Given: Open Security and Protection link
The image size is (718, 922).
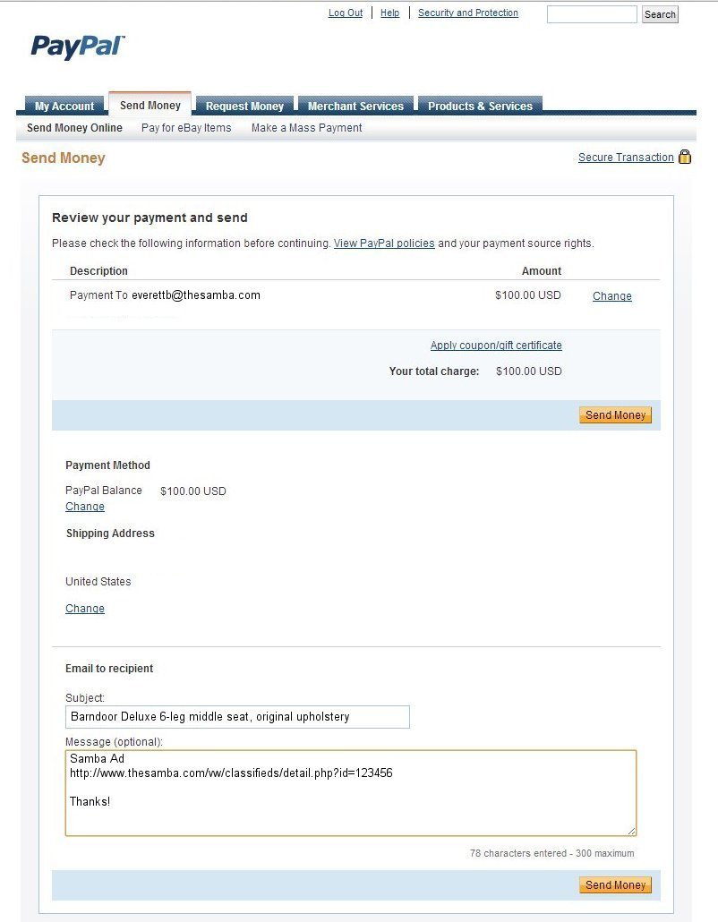Looking at the screenshot, I should click(x=468, y=13).
